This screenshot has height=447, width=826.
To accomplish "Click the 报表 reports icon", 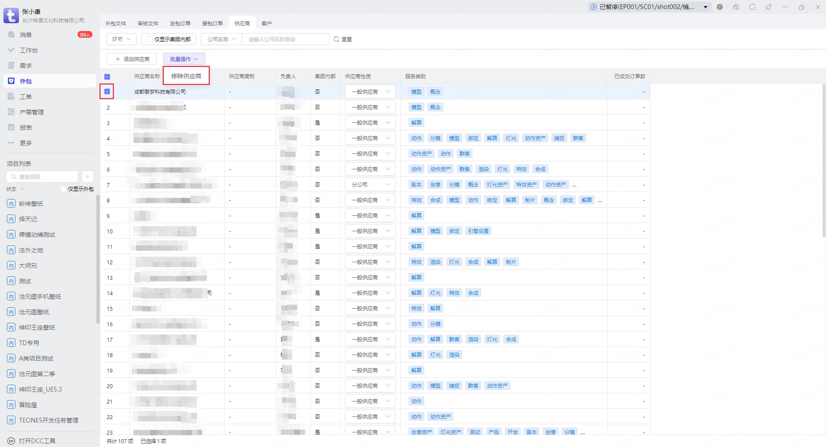I will (12, 128).
